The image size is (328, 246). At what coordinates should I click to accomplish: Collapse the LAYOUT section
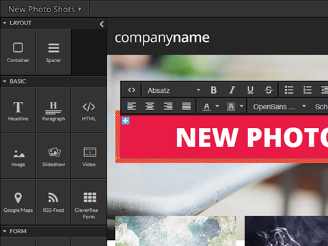(x=5, y=23)
